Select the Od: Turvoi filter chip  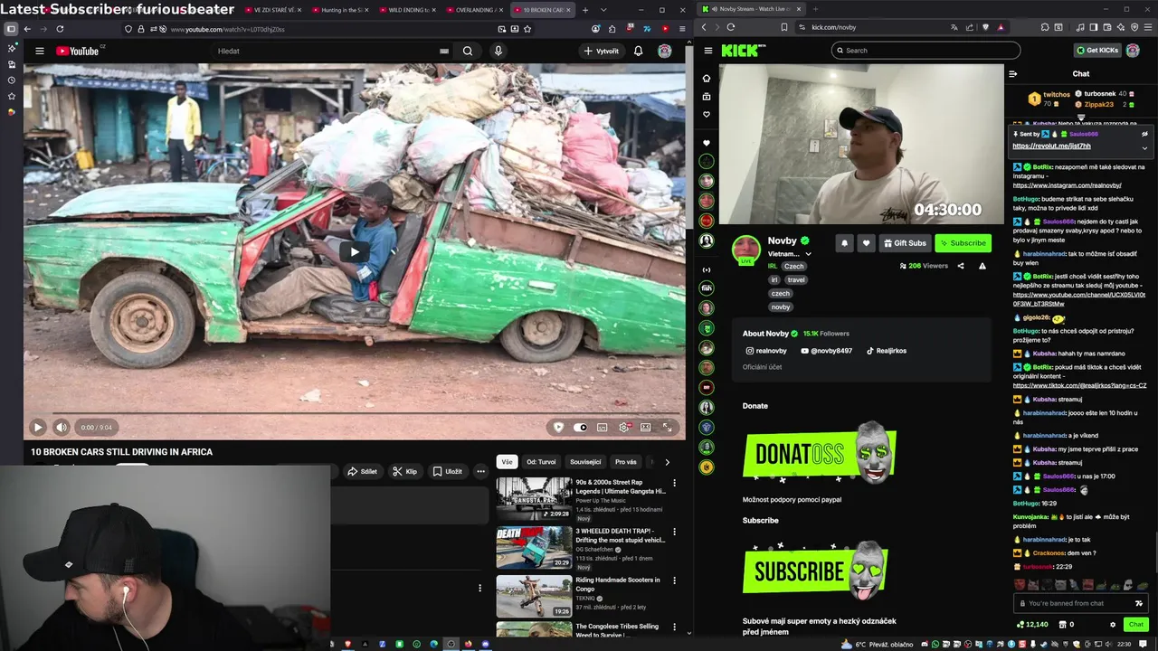click(541, 461)
